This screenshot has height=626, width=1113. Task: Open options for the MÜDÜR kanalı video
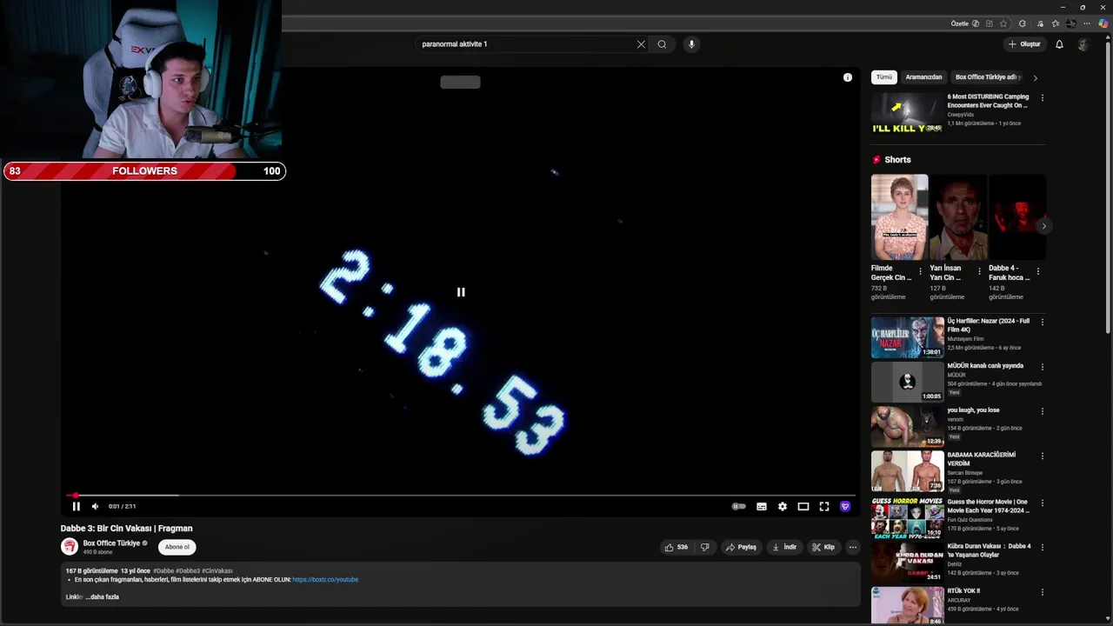coord(1042,367)
